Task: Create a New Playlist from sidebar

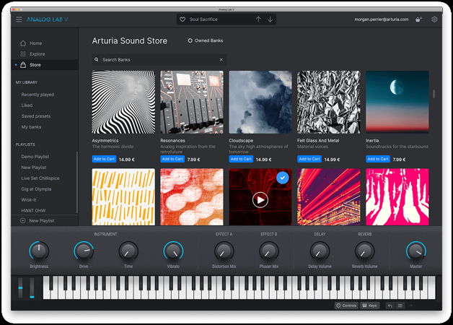Action: point(40,220)
